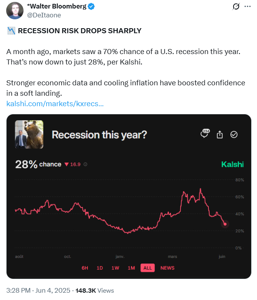Select the 1D time range
Viewport: 257px width, 300px height.
coord(100,268)
